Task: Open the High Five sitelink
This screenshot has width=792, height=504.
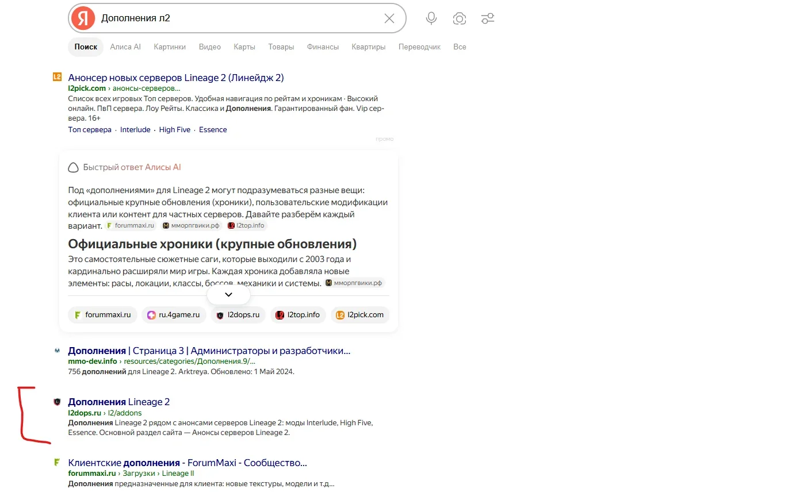Action: click(175, 130)
